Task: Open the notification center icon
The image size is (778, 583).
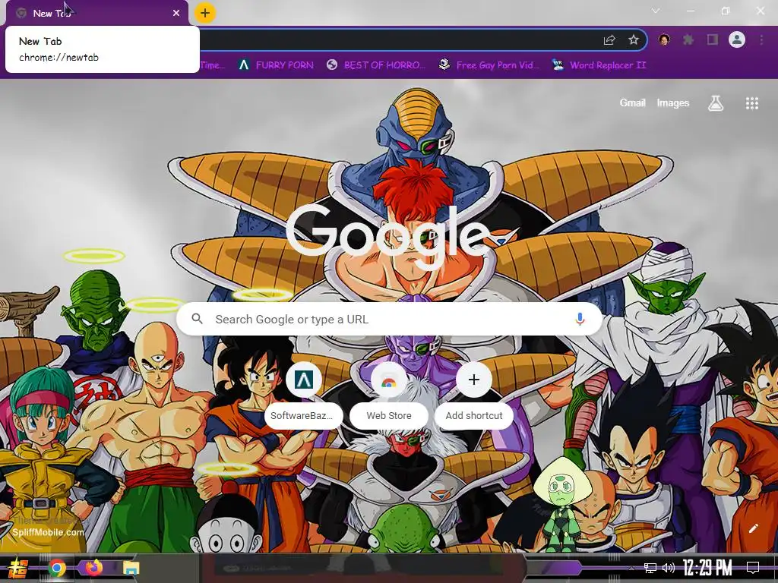Action: click(753, 568)
